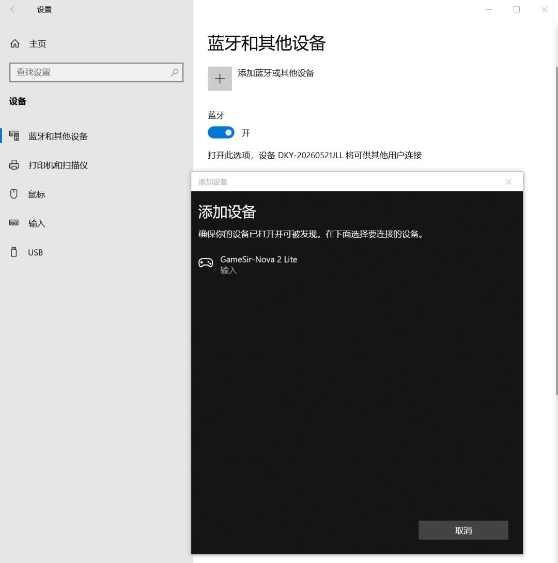Viewport: 558px width, 563px height.
Task: Click the Bluetooth devices sidebar icon
Action: click(x=14, y=136)
